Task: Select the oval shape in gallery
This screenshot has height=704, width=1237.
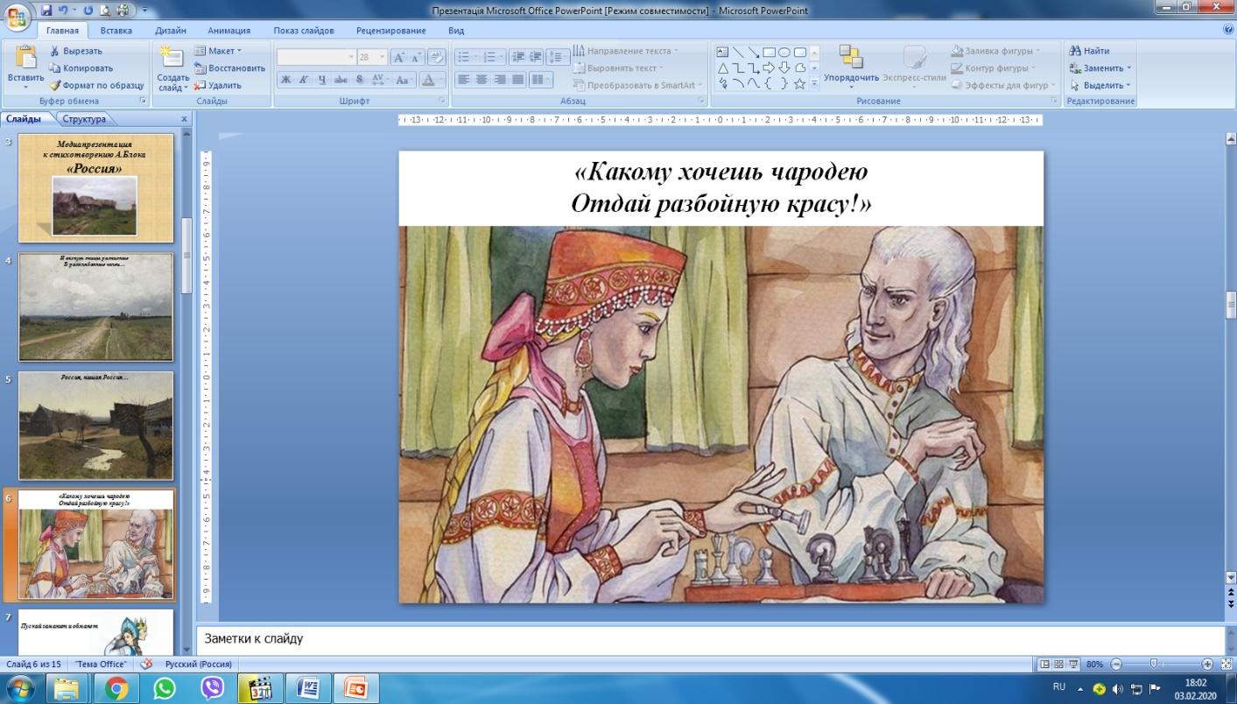Action: 784,53
